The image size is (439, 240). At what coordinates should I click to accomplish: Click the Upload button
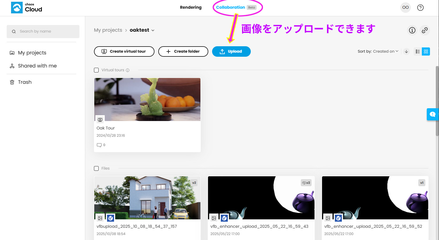tap(231, 51)
